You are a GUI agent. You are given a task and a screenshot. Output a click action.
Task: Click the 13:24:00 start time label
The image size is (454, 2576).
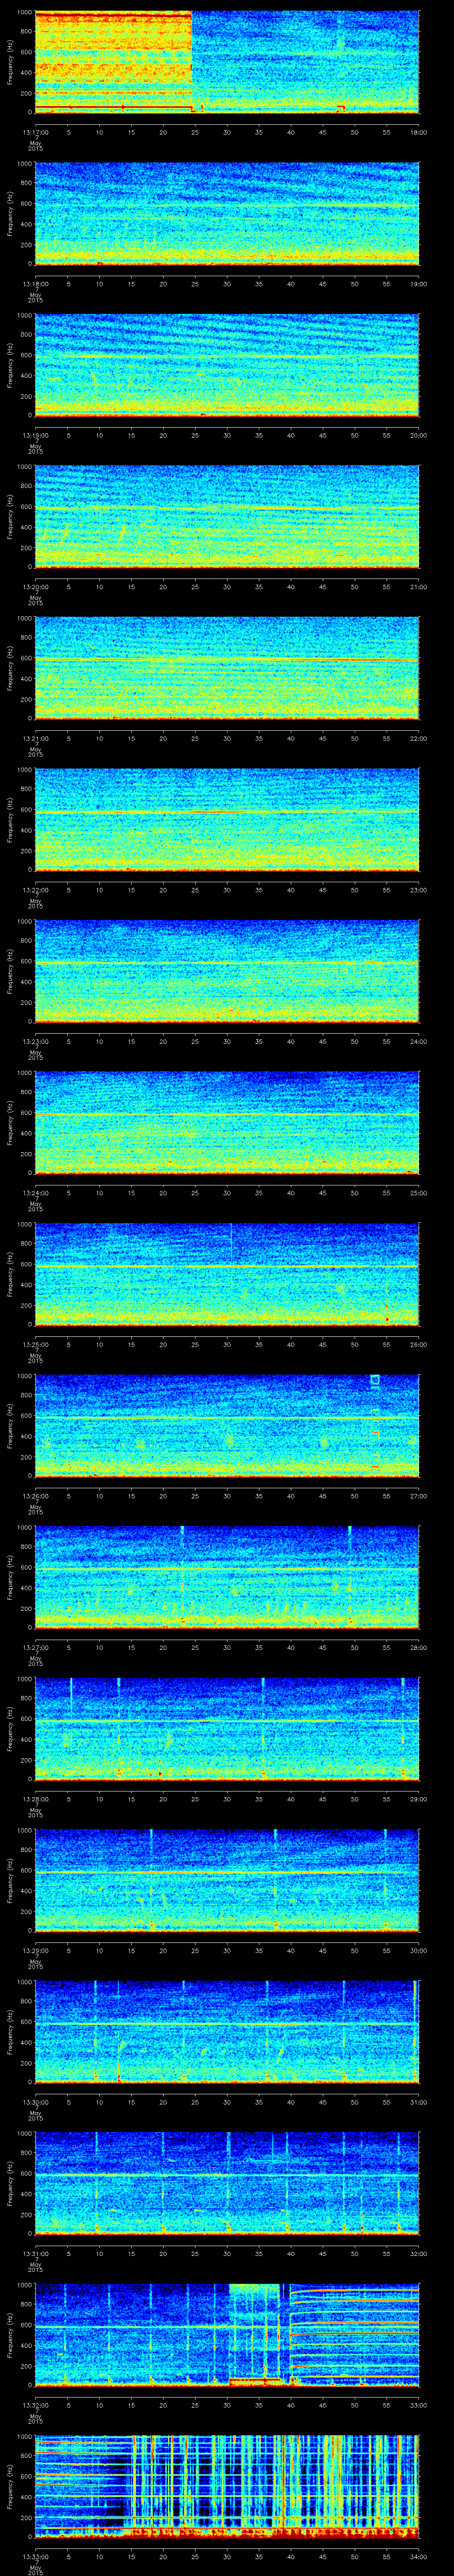coord(35,1193)
